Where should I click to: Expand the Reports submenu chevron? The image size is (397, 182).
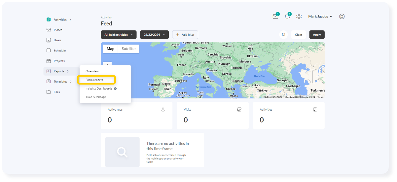coord(68,71)
